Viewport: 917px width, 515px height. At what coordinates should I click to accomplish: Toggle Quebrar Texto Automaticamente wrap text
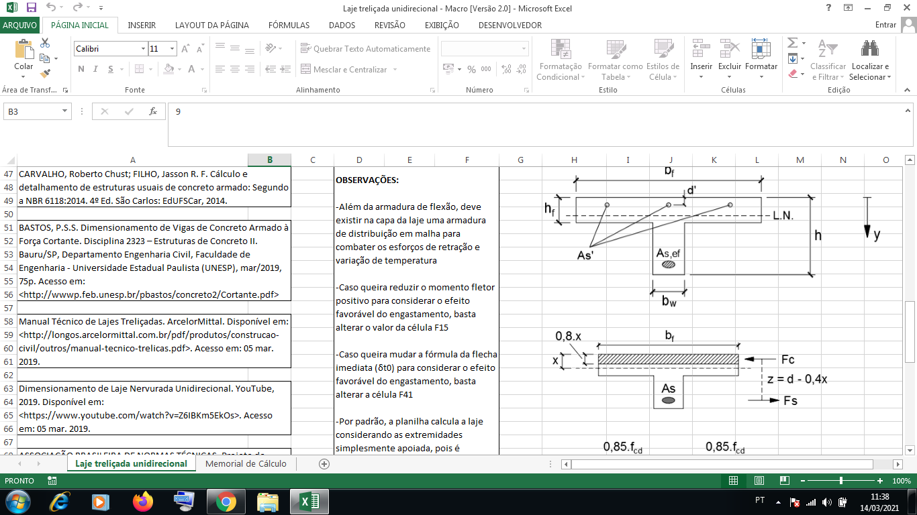(365, 49)
